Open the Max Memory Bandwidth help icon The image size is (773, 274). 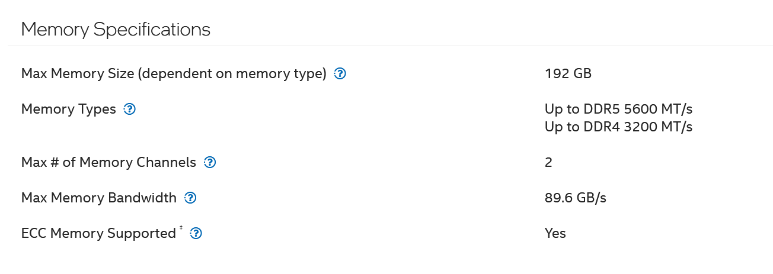point(190,198)
